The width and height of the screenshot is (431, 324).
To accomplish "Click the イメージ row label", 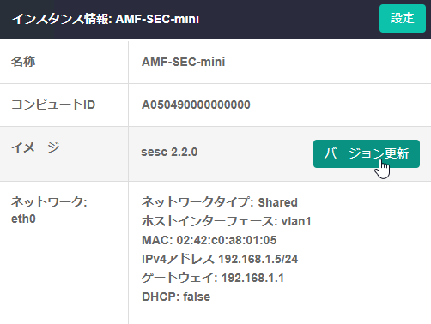I will point(35,147).
